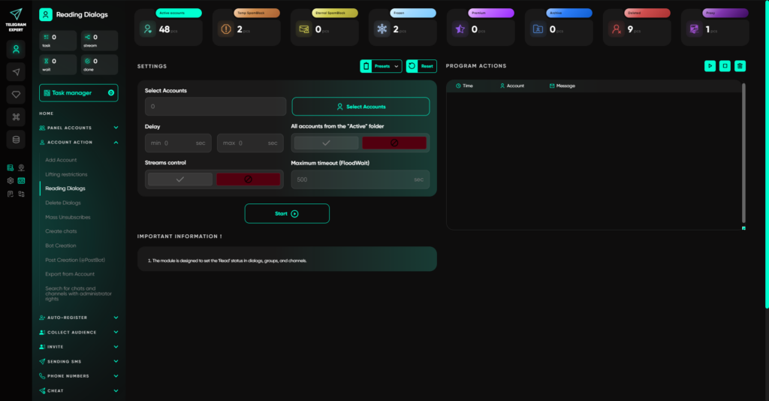Clear the log with the trash icon
Viewport: 769px width, 401px height.
tap(740, 65)
